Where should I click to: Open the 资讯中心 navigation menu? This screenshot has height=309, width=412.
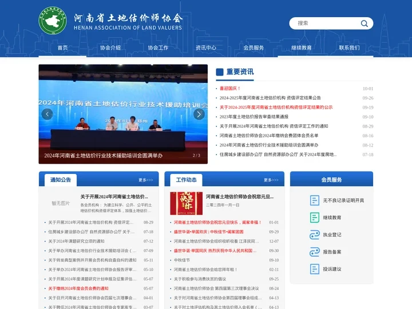click(206, 47)
